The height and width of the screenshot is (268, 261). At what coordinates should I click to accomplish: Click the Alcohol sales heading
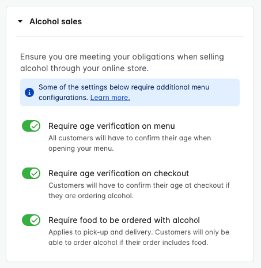[55, 21]
